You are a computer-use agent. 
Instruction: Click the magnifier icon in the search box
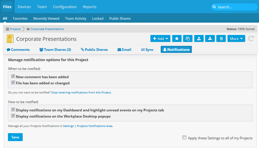pyautogui.click(x=214, y=7)
